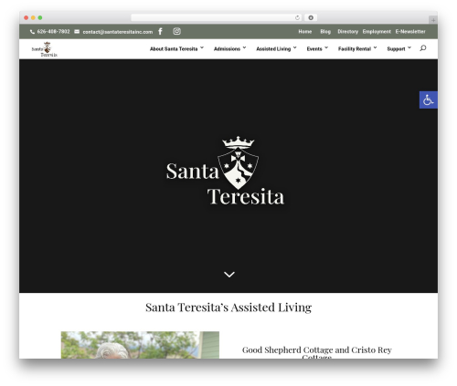Click the browser address bar
The image size is (457, 386).
click(x=217, y=17)
